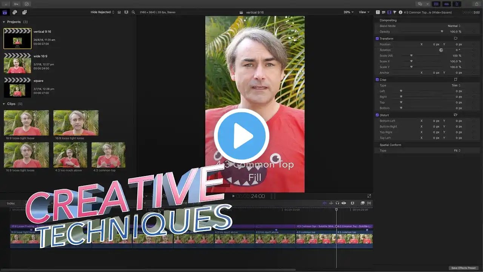Click the Distort on-screen controls icon
483x272 pixels.
455,115
